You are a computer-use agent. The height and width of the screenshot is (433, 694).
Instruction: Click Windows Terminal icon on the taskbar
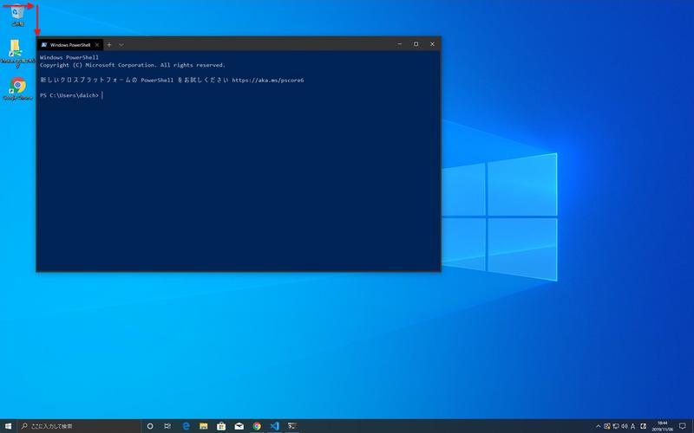(x=292, y=426)
